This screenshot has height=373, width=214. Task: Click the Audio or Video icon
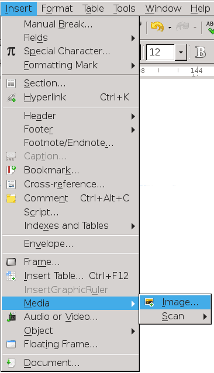[11, 317]
